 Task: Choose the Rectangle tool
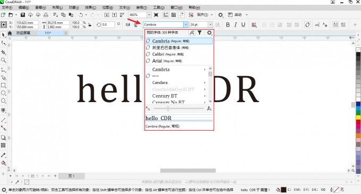point(3,85)
